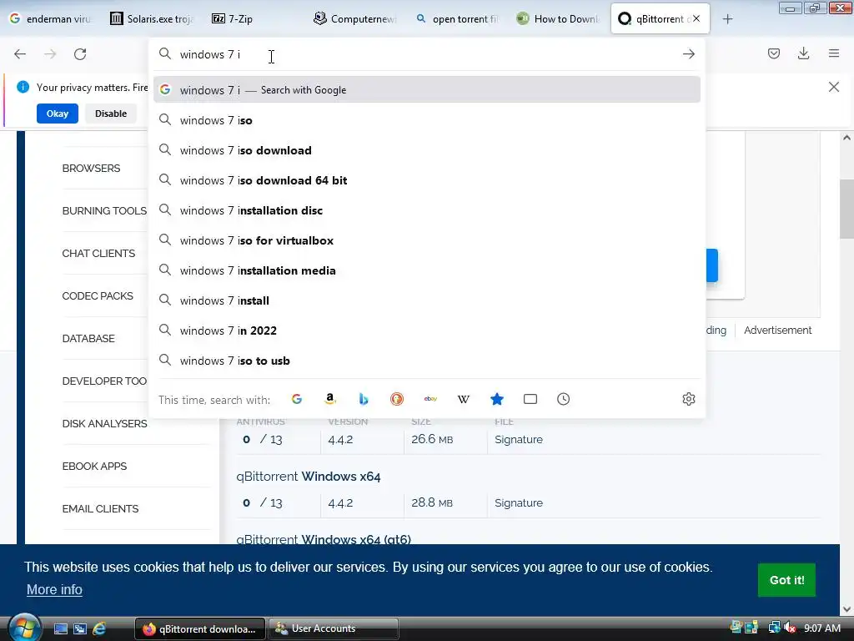Close the qBittorrent tab
Screen dimensions: 854x641
tap(696, 18)
